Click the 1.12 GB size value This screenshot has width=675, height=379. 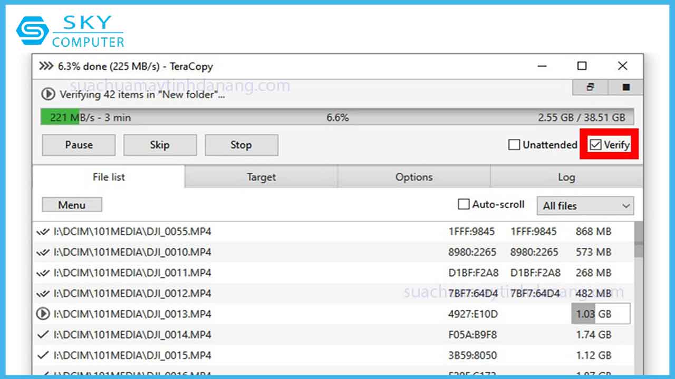coord(594,355)
